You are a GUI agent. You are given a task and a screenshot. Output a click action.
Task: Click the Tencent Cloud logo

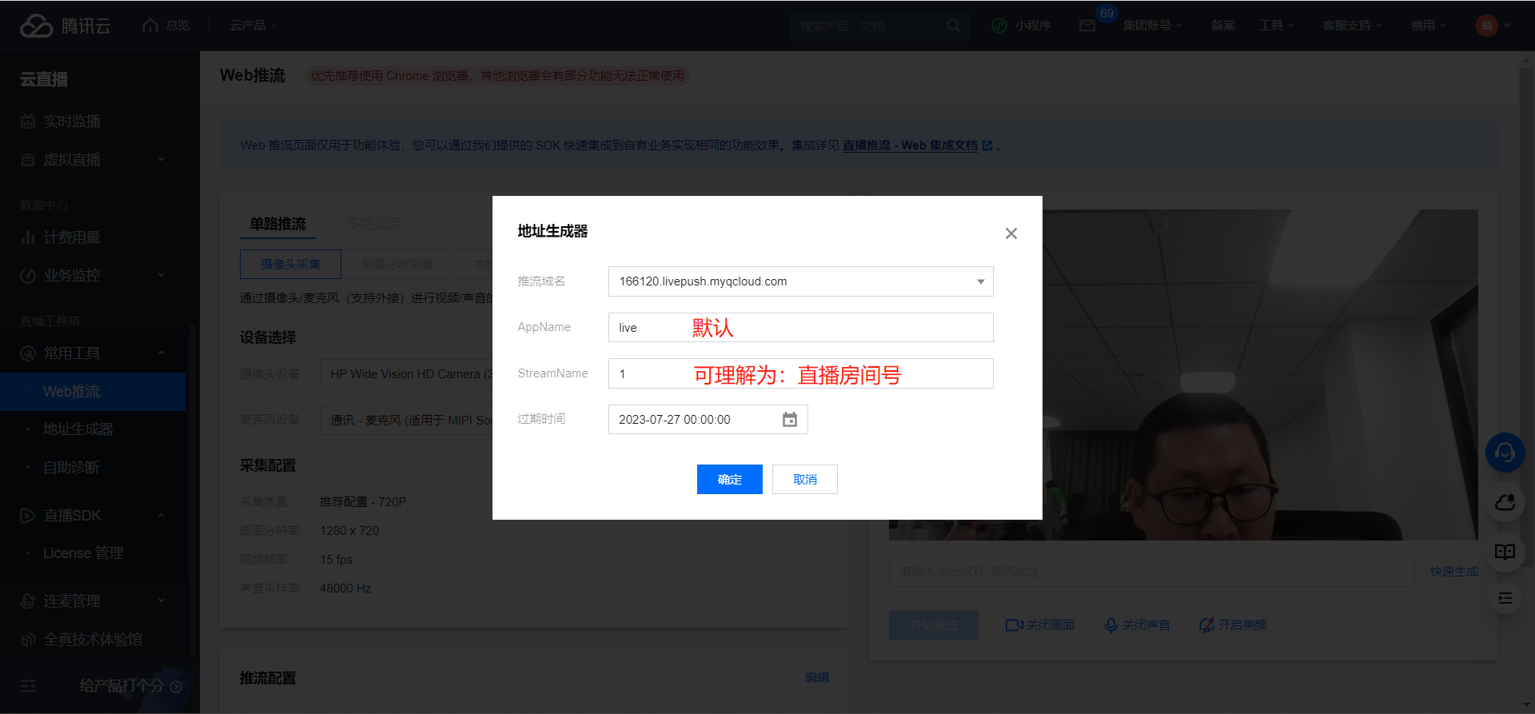[65, 26]
